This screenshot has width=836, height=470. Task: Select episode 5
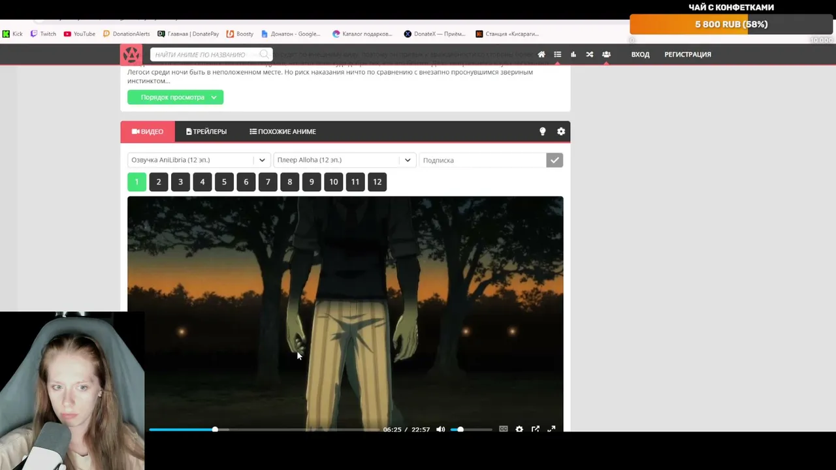click(x=224, y=181)
